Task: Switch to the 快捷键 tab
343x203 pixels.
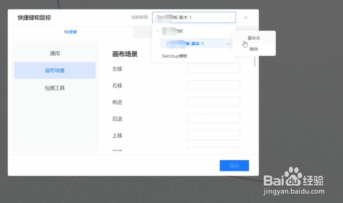Action: 71,32
